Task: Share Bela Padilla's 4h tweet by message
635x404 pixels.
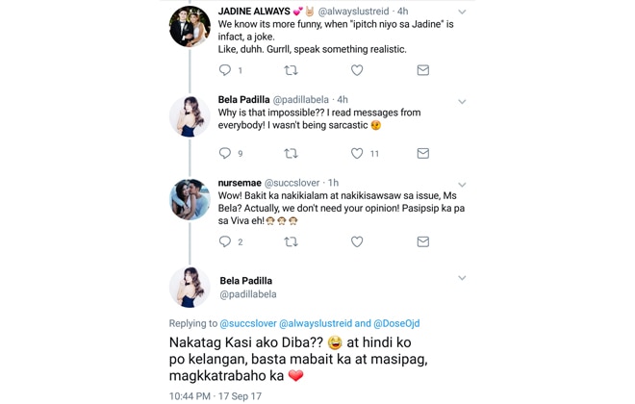Action: [x=422, y=153]
